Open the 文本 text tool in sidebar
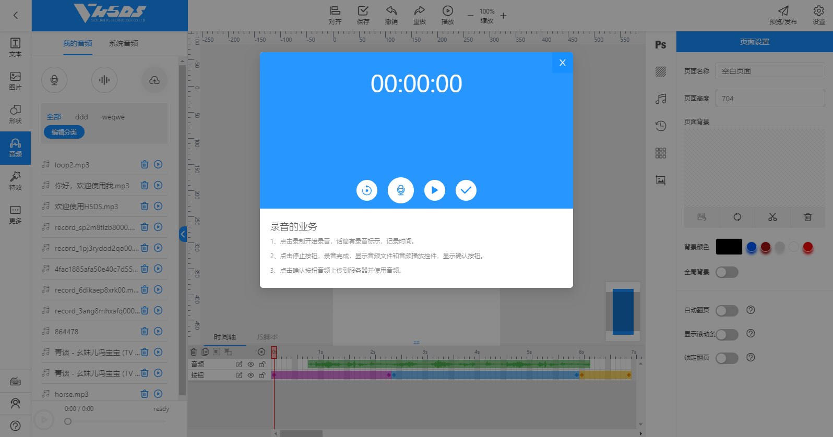Image resolution: width=833 pixels, height=437 pixels. (x=16, y=47)
